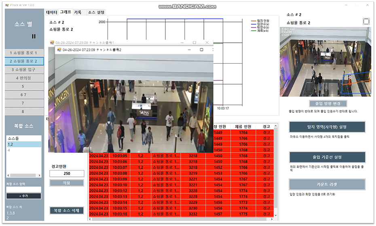The height and width of the screenshot is (226, 376).
Task: Click time cell 10:03:16 in last row
Action: 120,214
